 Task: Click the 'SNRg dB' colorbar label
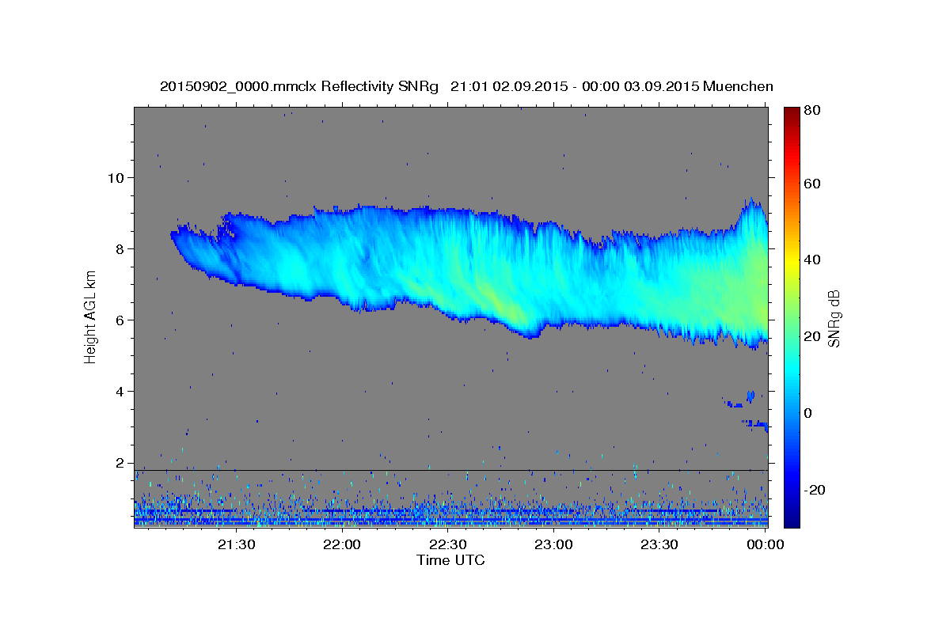click(833, 318)
